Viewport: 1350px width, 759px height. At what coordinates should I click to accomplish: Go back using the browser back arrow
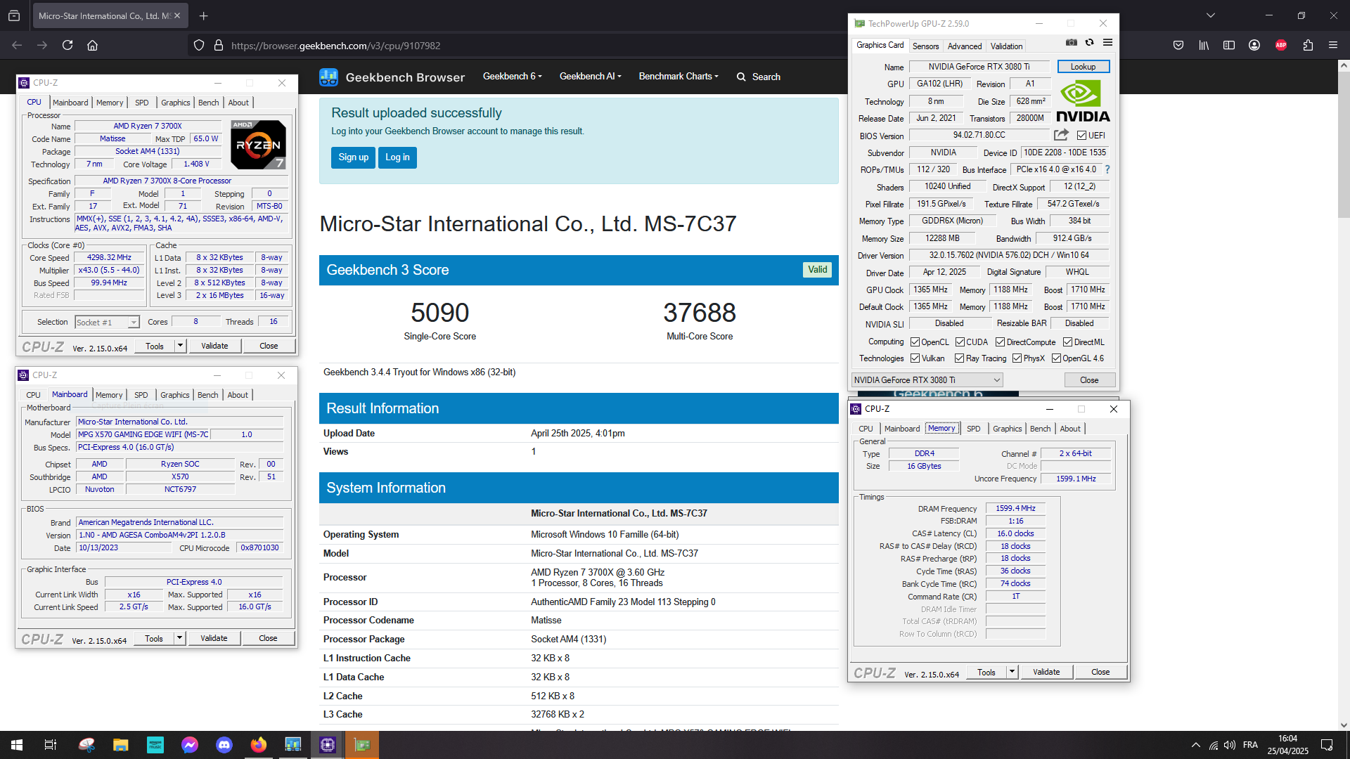(17, 46)
